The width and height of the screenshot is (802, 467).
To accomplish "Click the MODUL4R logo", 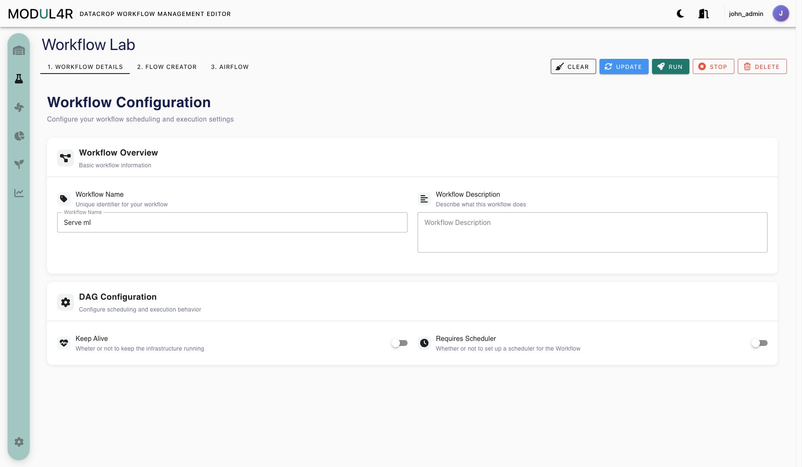I will point(41,14).
